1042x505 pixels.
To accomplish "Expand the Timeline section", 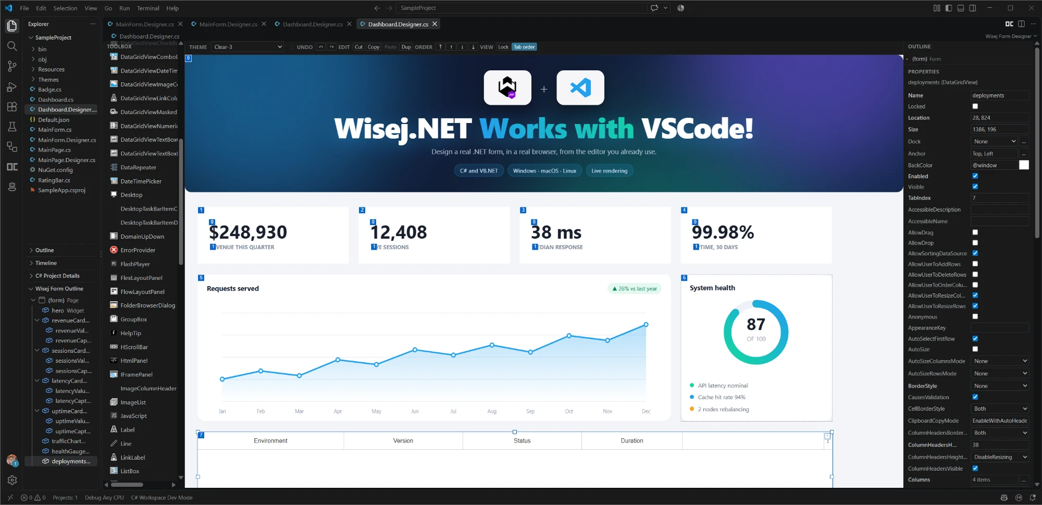I will [46, 263].
